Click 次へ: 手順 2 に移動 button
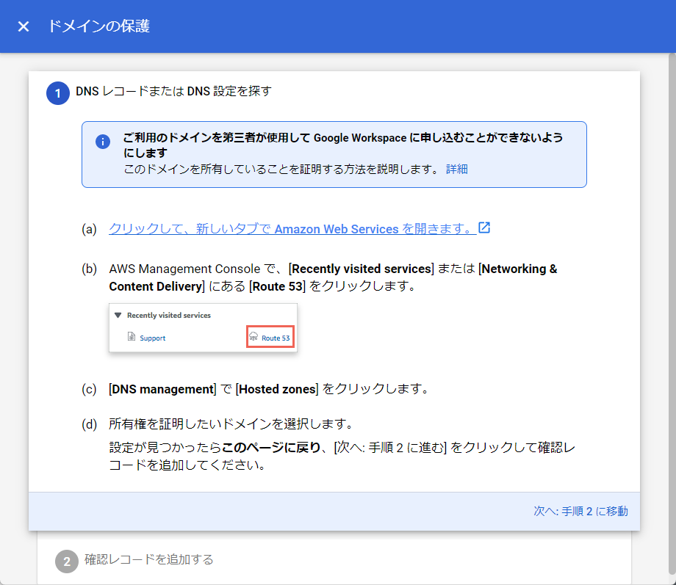This screenshot has width=676, height=585. (580, 512)
